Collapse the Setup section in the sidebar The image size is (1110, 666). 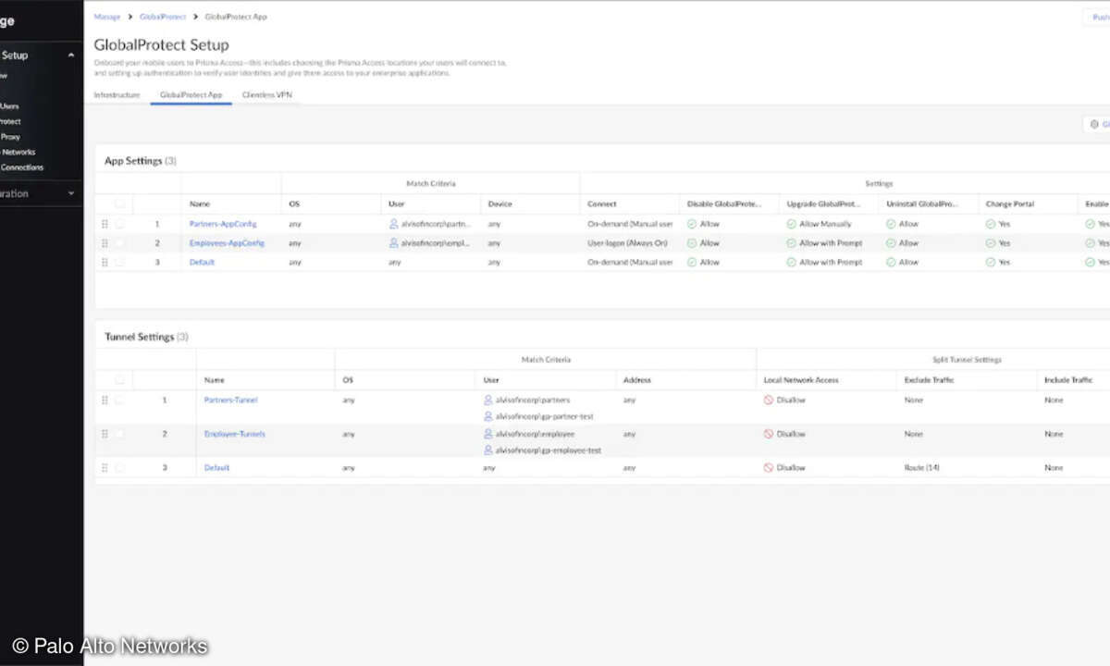pyautogui.click(x=71, y=55)
